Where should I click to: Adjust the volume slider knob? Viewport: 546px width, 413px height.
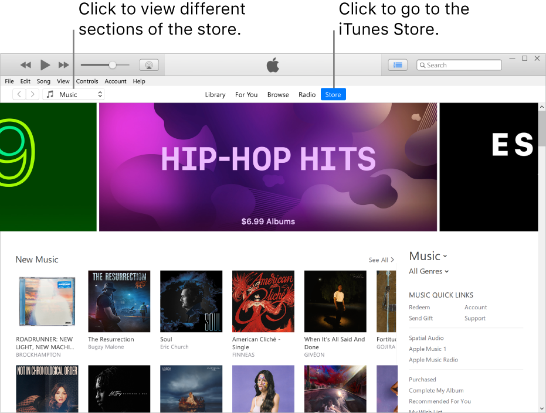coord(112,64)
